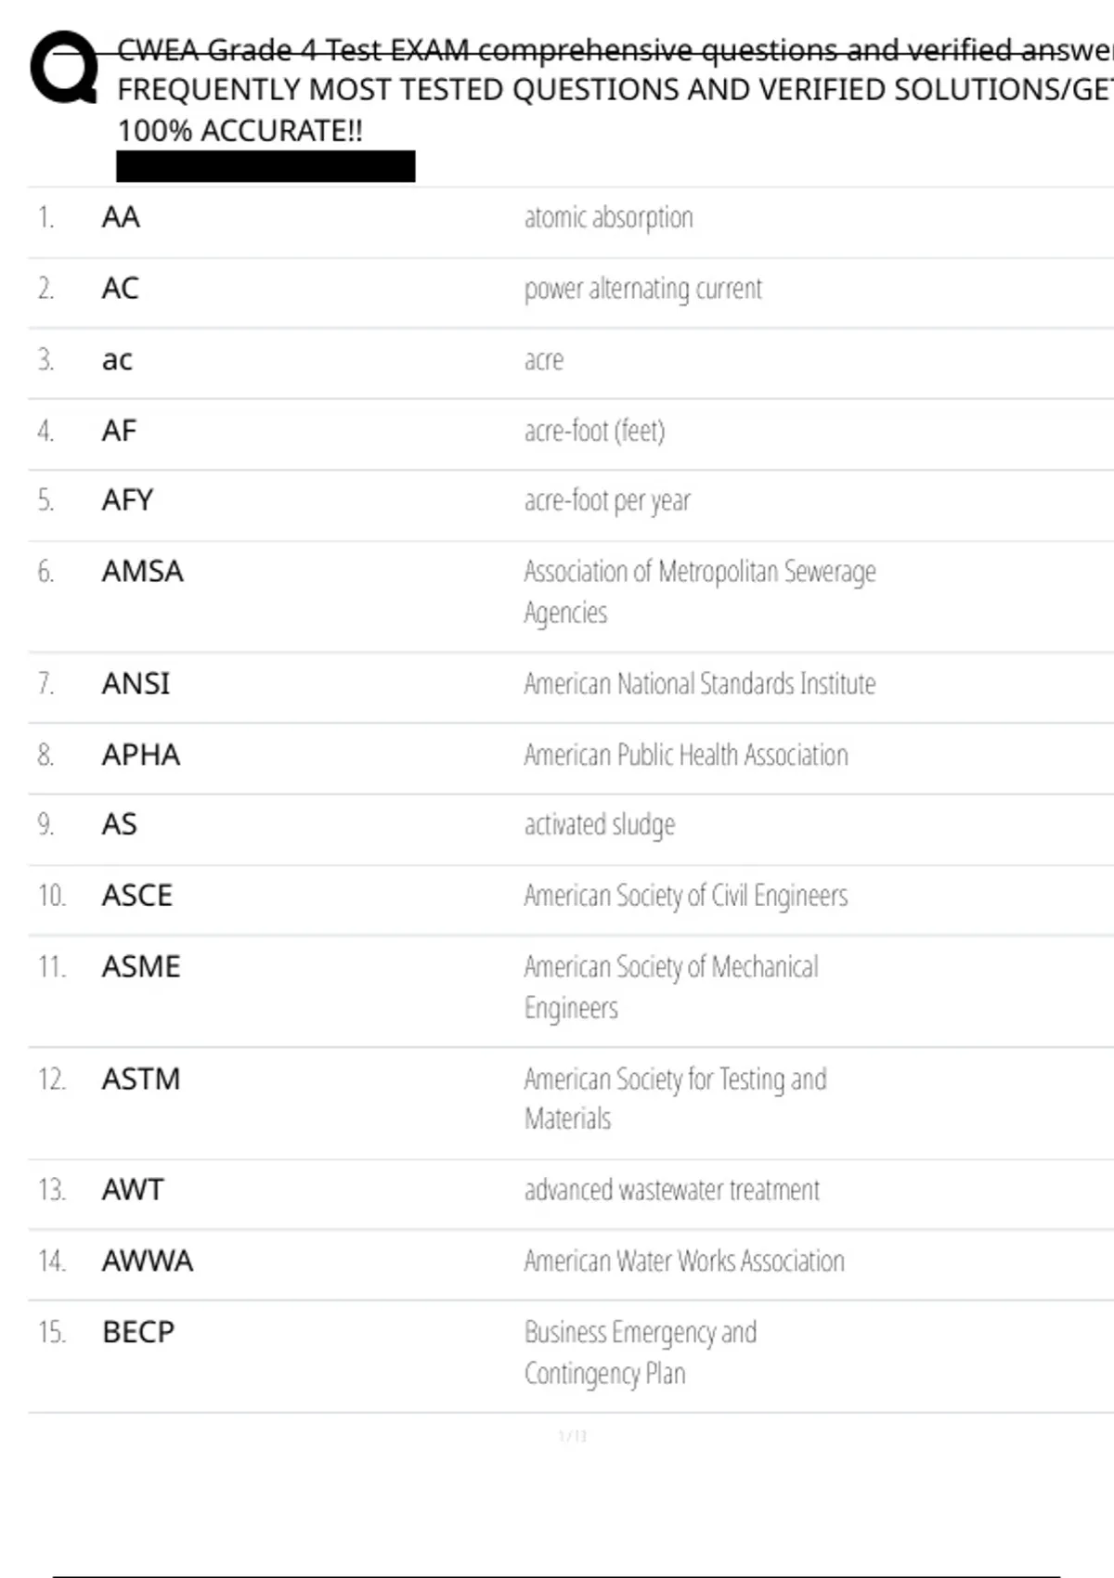Click the Q logo icon
The width and height of the screenshot is (1114, 1578).
pos(63,67)
